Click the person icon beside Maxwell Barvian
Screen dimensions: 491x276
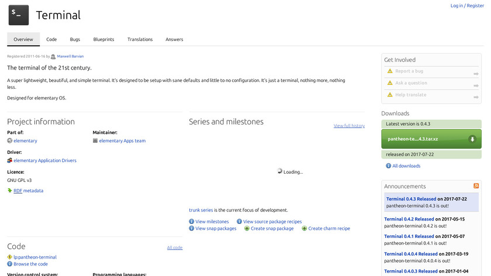pos(53,57)
